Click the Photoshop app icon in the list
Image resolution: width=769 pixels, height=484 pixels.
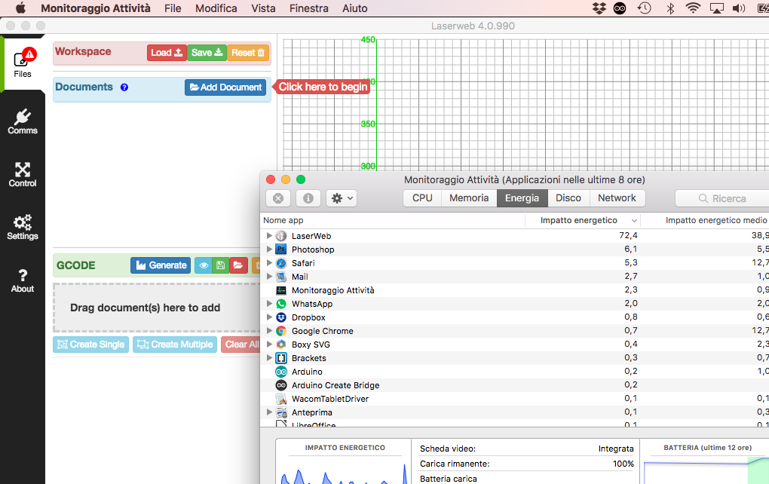click(281, 249)
